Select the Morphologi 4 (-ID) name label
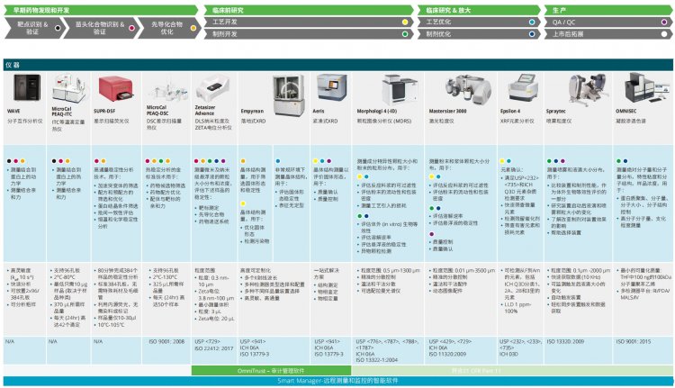Image resolution: width=675 pixels, height=388 pixels. pos(377,111)
